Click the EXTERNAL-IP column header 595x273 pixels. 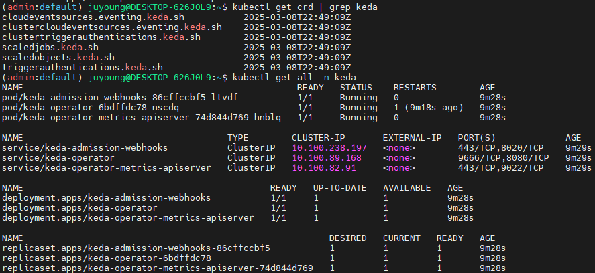tap(413, 137)
